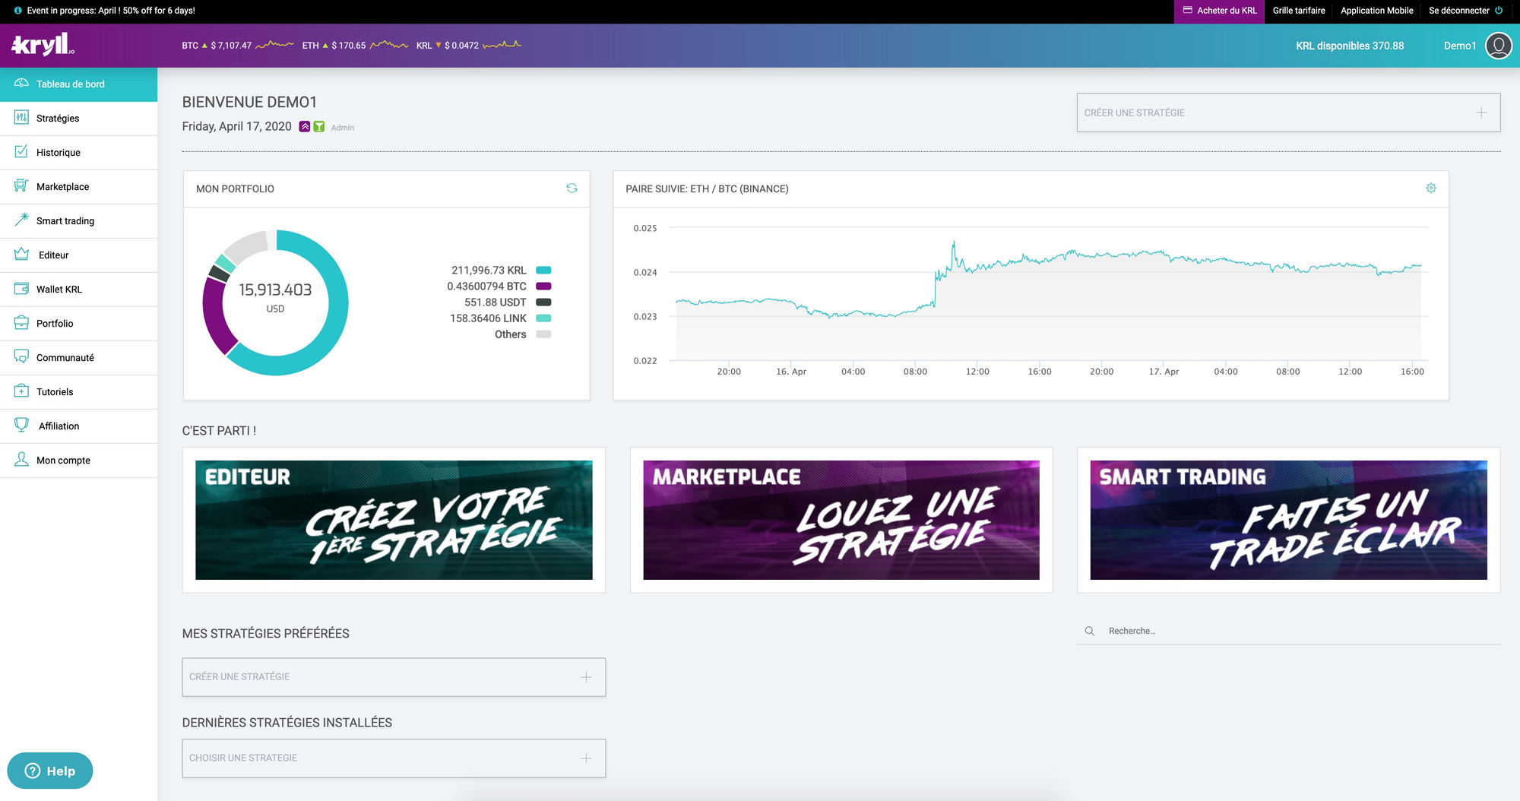The image size is (1520, 801).
Task: Open the Communauté sidebar entry
Action: pyautogui.click(x=79, y=358)
